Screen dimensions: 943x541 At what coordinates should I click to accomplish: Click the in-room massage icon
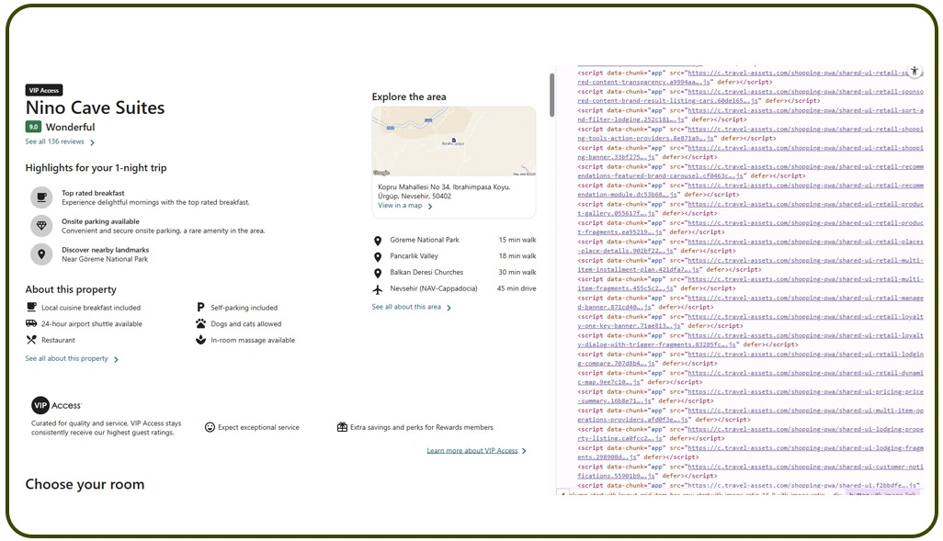[x=201, y=339]
